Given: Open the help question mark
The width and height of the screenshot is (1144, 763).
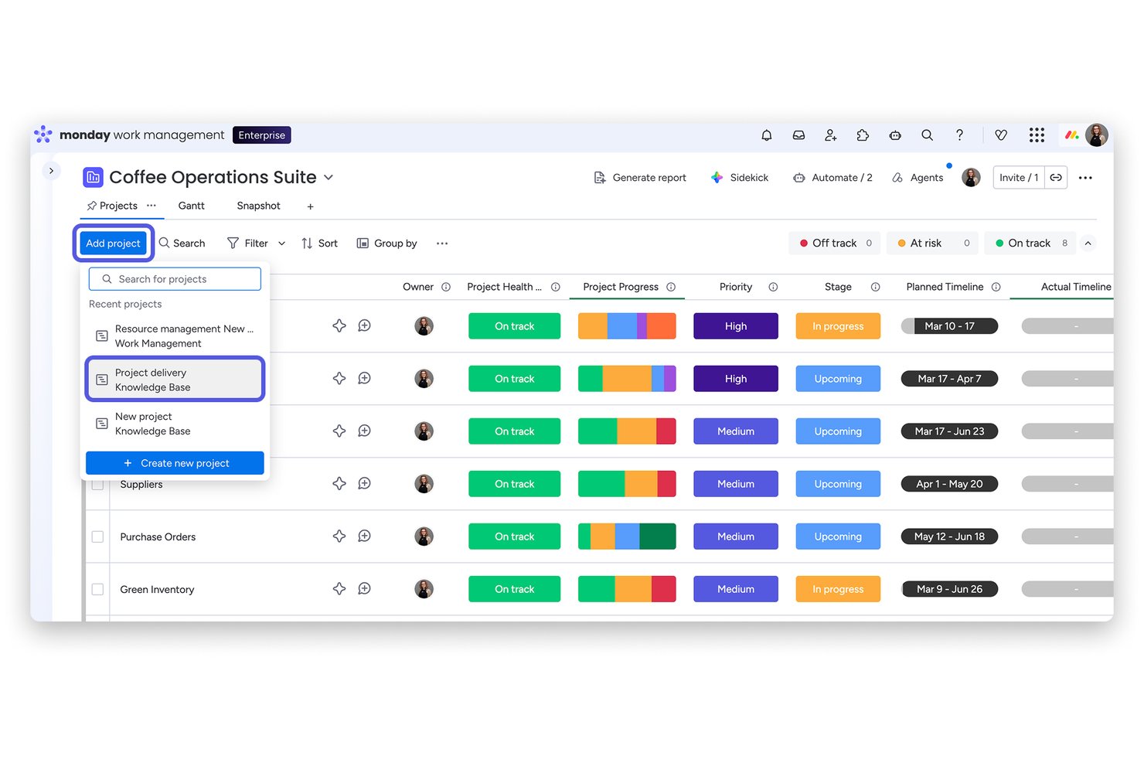Looking at the screenshot, I should click(959, 135).
